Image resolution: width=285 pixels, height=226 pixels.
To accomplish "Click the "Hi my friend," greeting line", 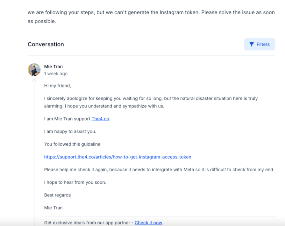I will coord(58,86).
